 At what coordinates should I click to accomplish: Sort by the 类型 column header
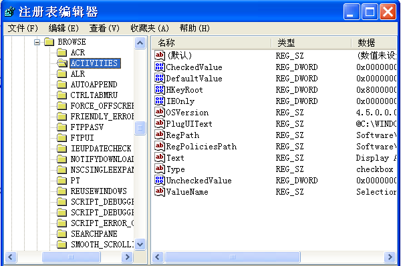pyautogui.click(x=311, y=43)
